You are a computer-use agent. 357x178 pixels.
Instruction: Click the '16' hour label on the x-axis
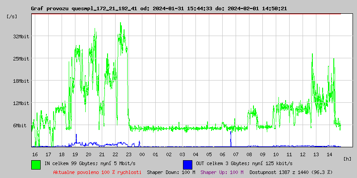pyautogui.click(x=35, y=154)
